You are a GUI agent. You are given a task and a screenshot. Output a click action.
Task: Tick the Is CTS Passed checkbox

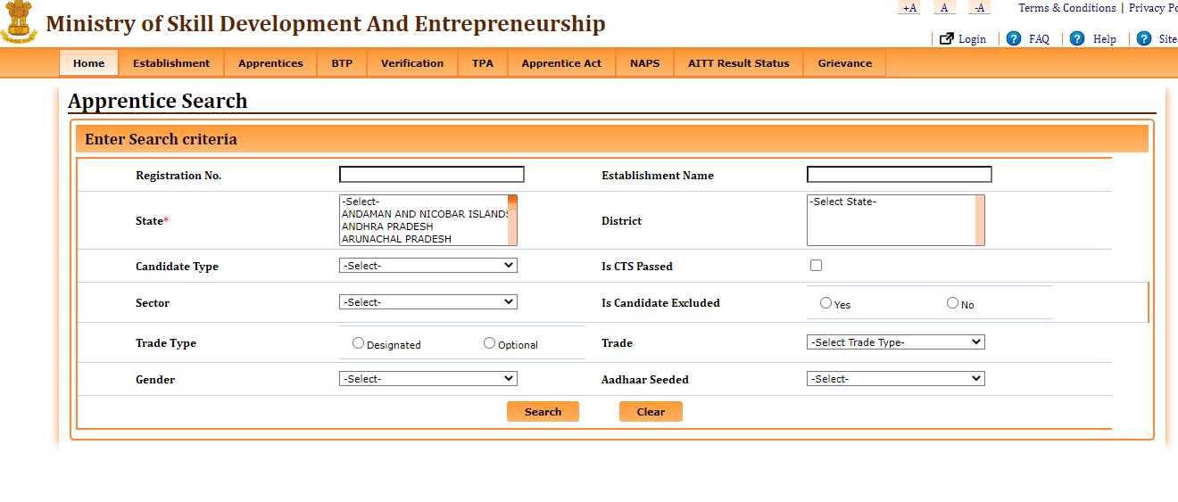click(816, 265)
